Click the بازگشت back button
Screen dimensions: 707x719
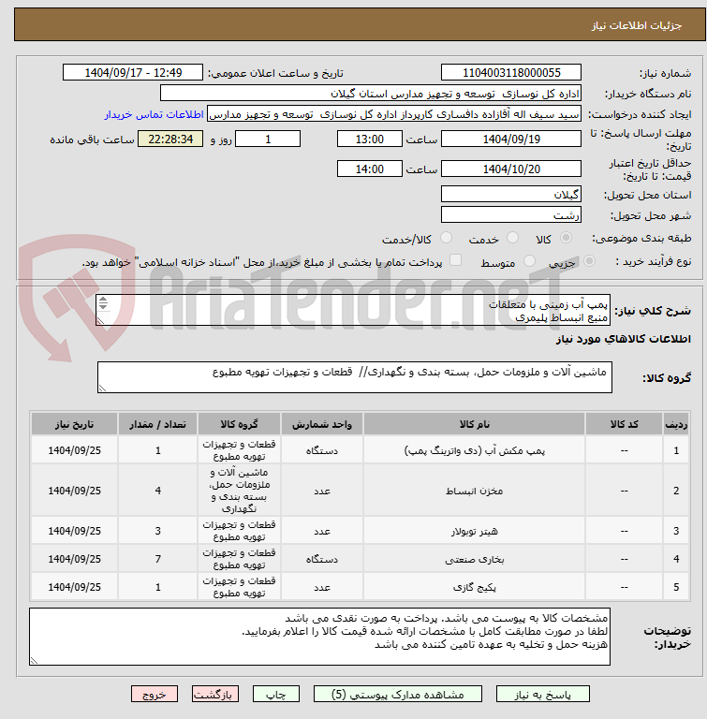coord(215,695)
